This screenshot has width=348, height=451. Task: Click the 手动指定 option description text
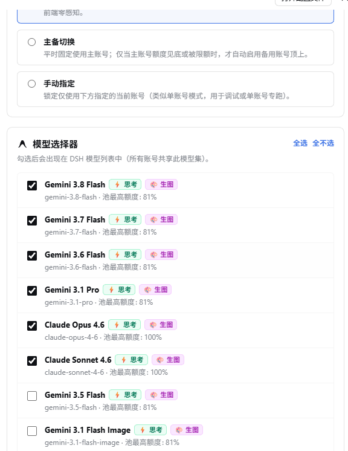(x=167, y=96)
